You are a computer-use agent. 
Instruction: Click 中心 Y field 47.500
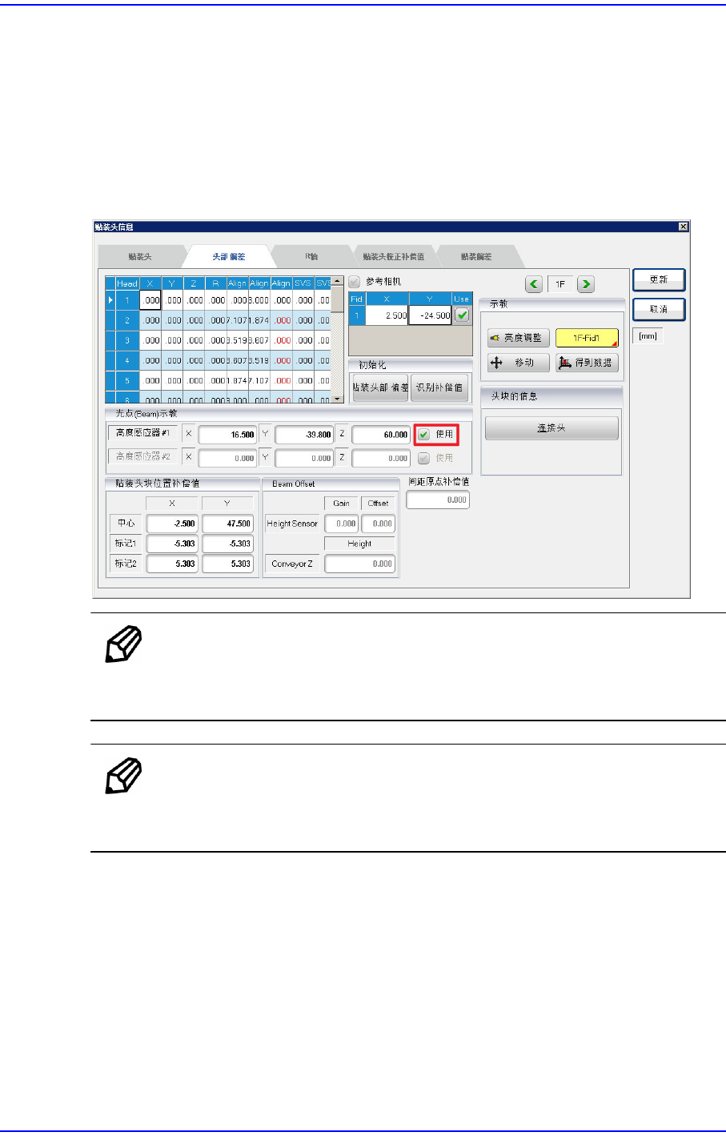[x=227, y=524]
